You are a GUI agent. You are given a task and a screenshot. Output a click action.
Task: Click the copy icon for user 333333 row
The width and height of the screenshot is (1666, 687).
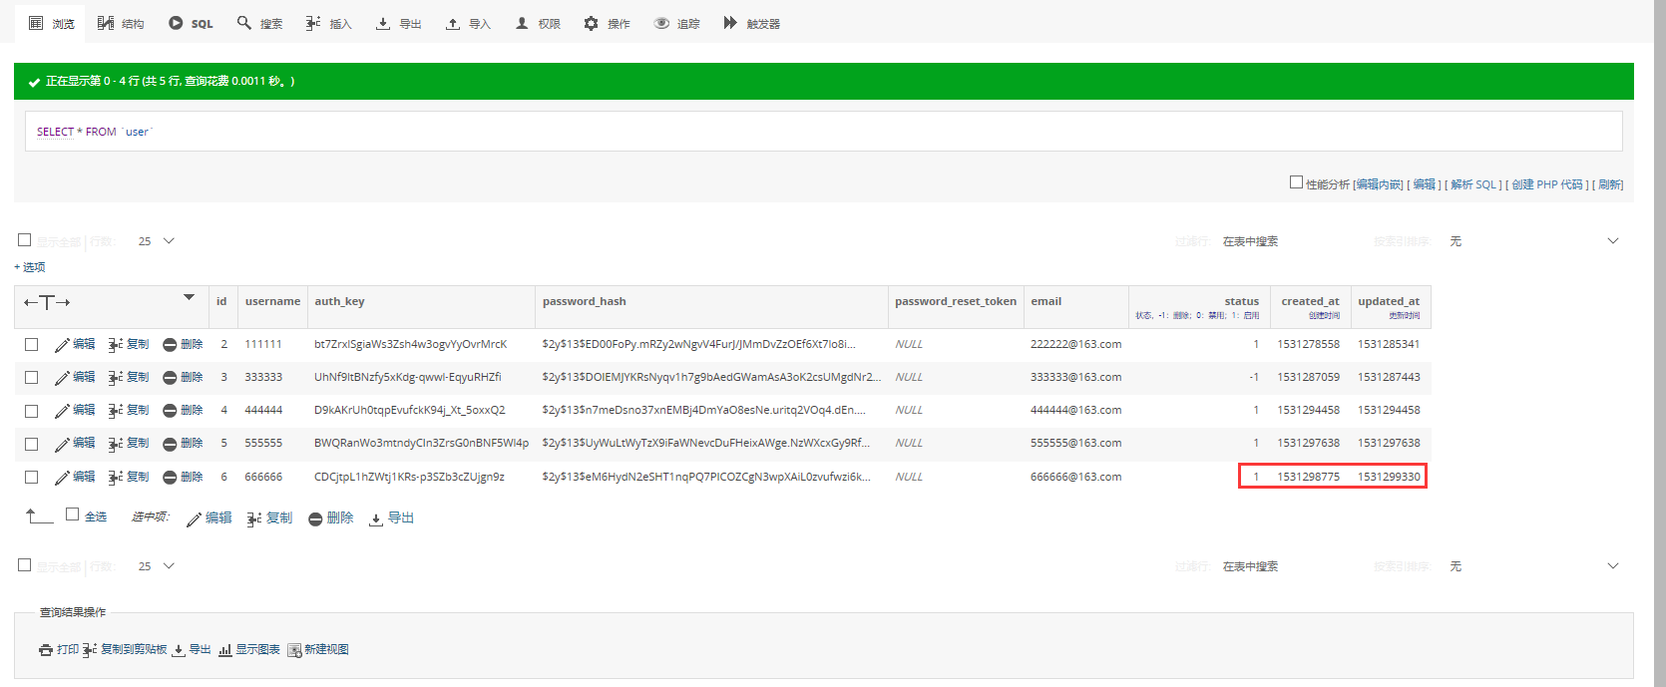coord(116,378)
